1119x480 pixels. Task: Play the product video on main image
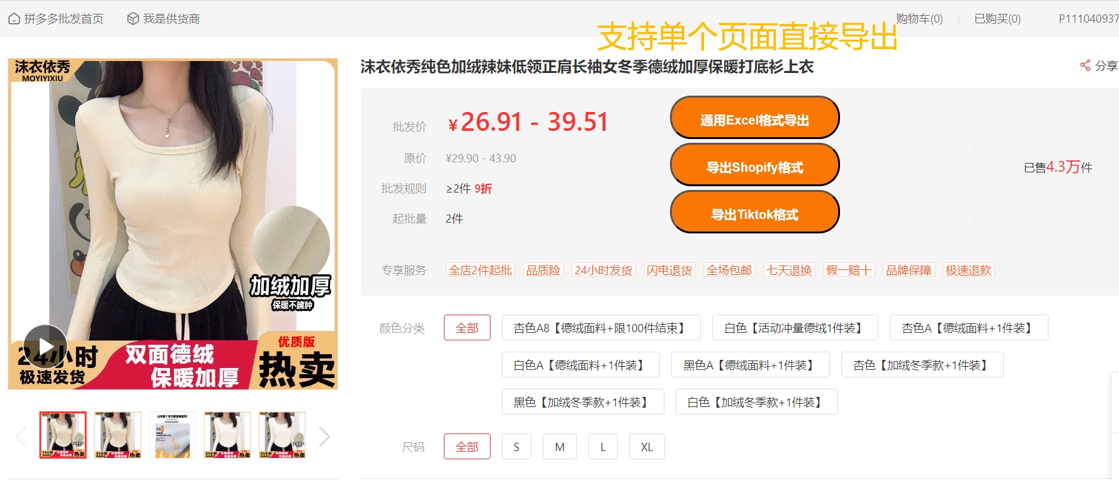click(x=45, y=347)
